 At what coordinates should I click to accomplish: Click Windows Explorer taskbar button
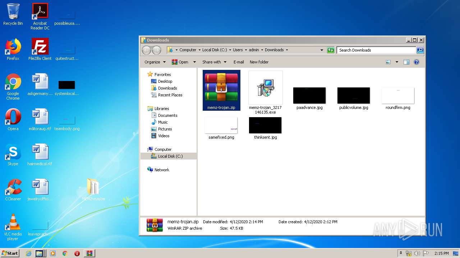coord(40,253)
